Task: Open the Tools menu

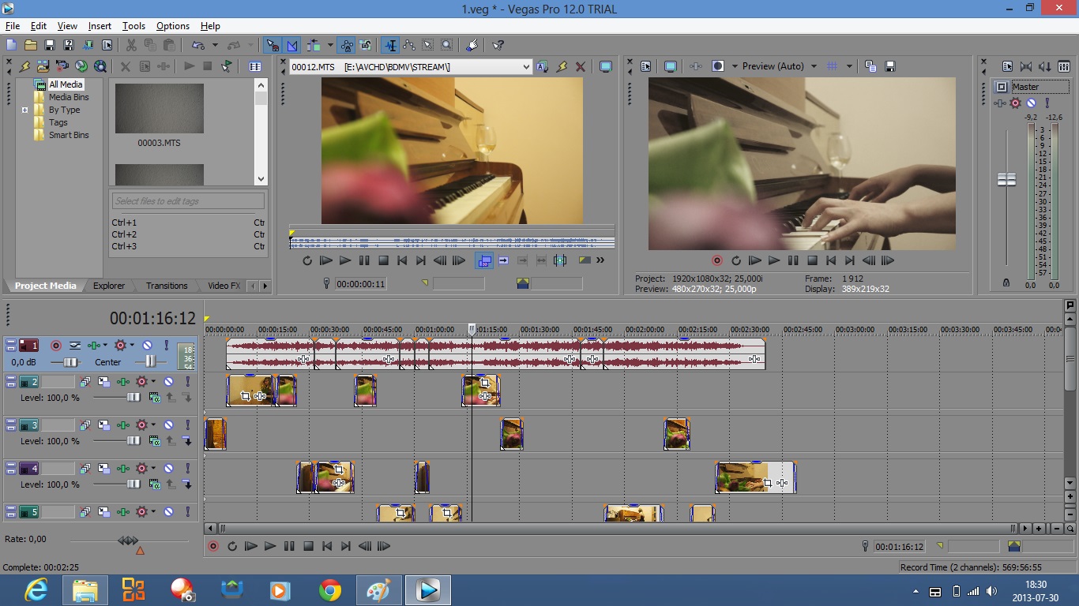Action: pos(133,26)
